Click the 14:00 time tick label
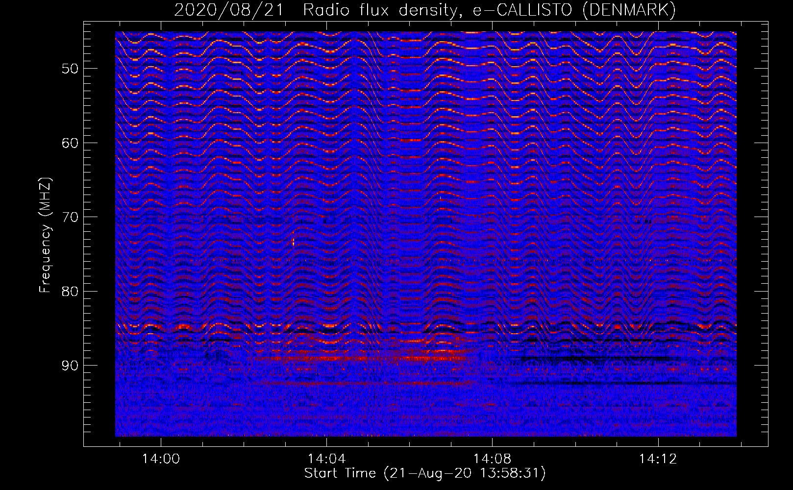This screenshot has width=793, height=490. tap(161, 459)
